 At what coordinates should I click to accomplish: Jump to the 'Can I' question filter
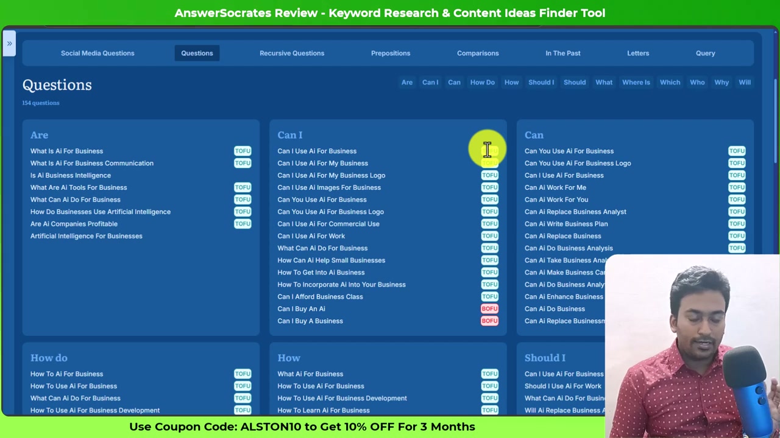430,82
